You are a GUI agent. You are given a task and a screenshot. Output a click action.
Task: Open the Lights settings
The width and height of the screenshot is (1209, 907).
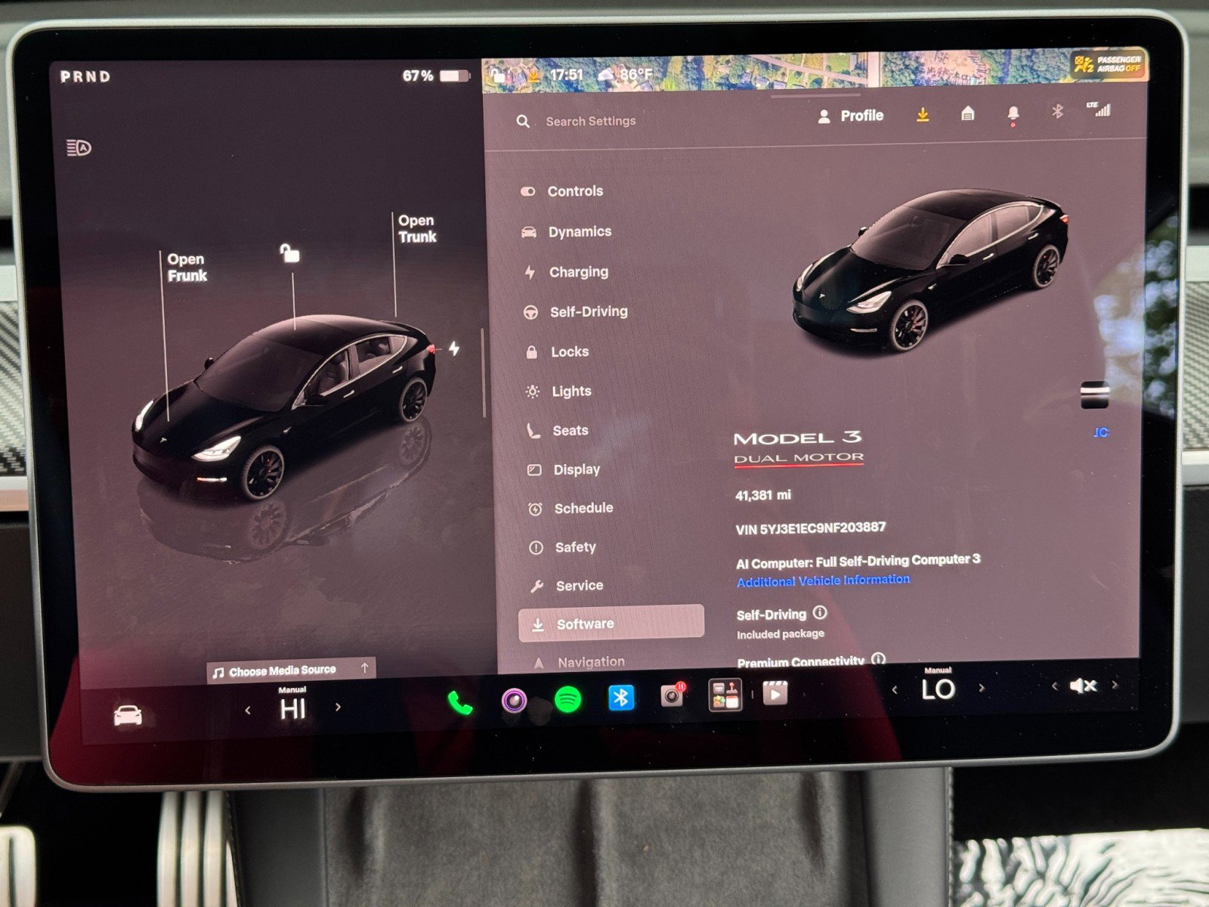(558, 392)
